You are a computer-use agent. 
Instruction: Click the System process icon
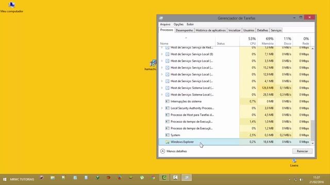tap(167, 135)
